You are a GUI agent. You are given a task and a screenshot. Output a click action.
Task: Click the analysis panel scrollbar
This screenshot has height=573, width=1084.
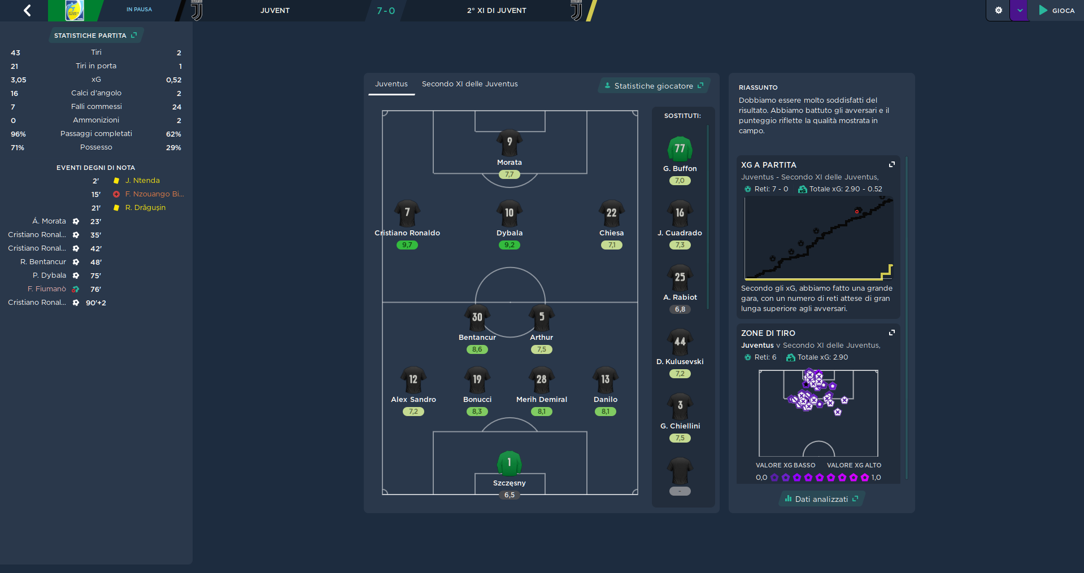(x=906, y=318)
